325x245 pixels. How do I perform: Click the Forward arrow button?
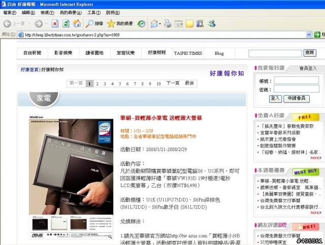click(x=39, y=24)
